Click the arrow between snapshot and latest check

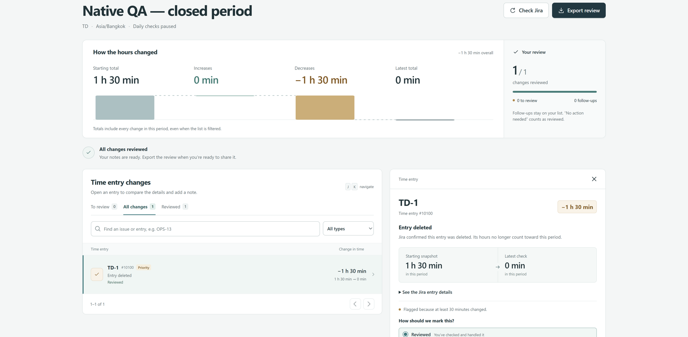pos(498,267)
